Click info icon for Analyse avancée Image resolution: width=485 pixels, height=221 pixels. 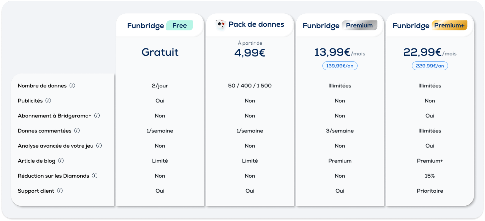99,146
